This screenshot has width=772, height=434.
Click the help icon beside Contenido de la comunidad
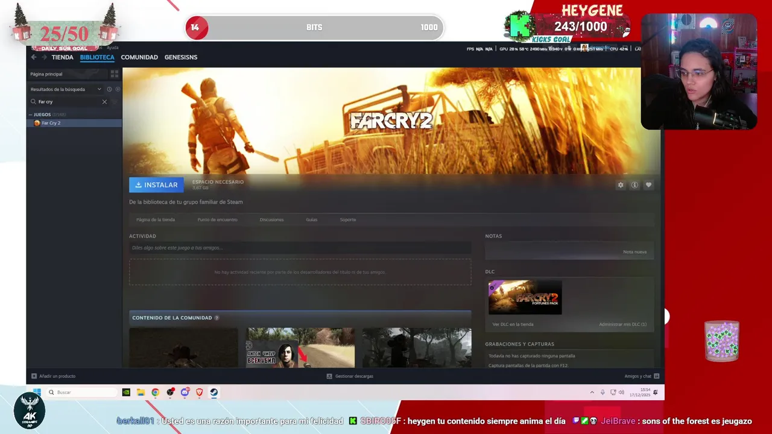[217, 318]
